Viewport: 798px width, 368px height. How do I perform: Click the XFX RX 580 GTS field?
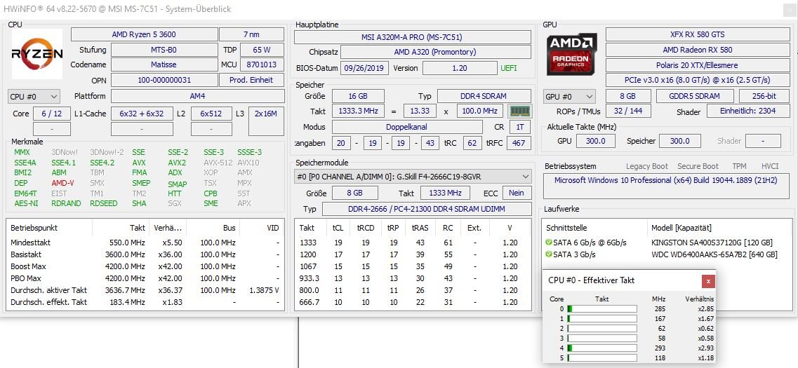697,34
